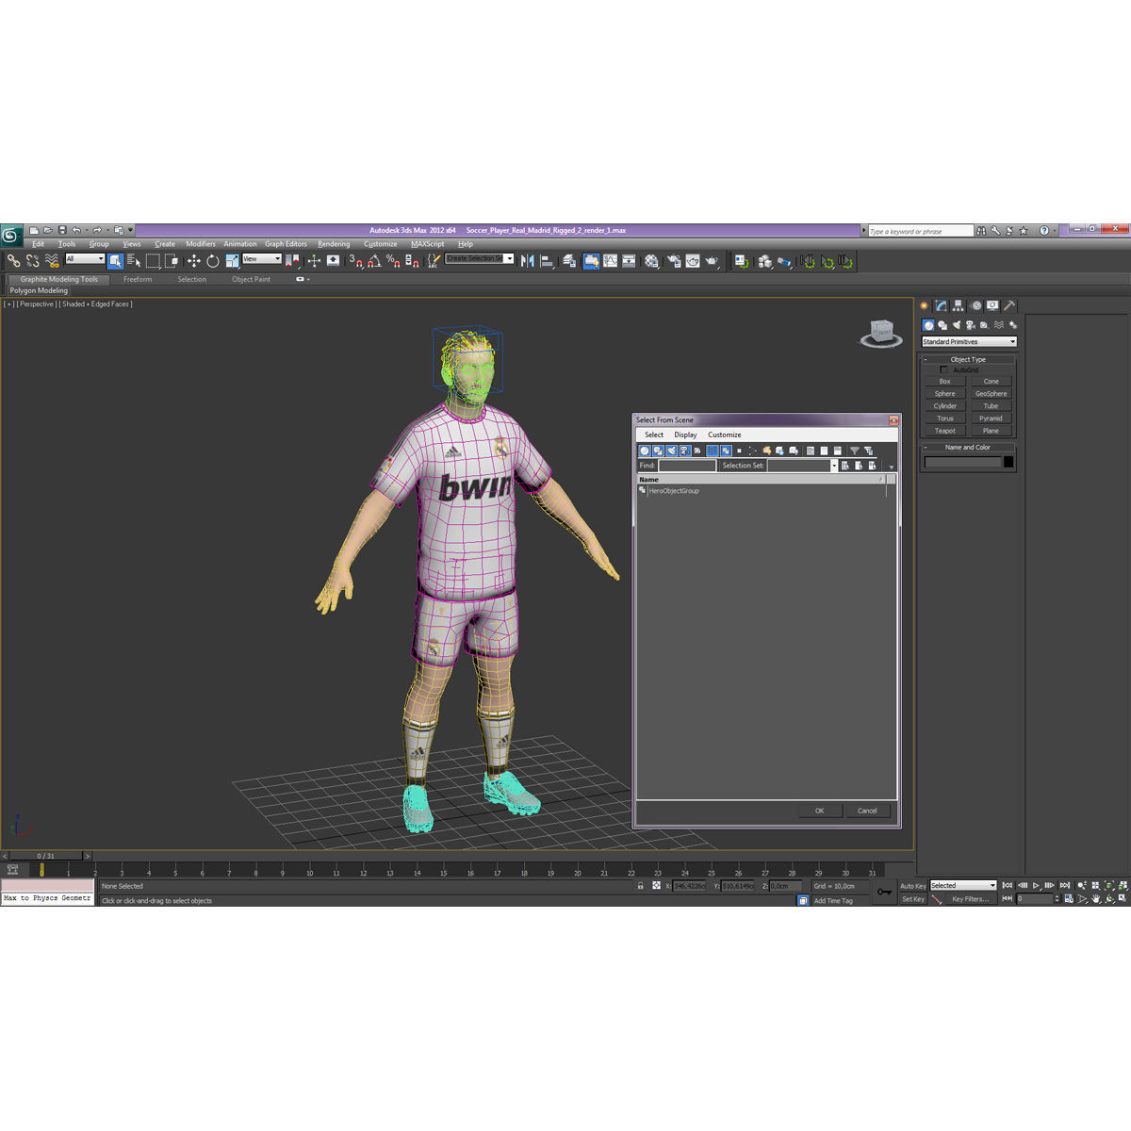Viewport: 1131px width, 1131px height.
Task: Toggle Angle Snap on main toolbar
Action: click(374, 261)
